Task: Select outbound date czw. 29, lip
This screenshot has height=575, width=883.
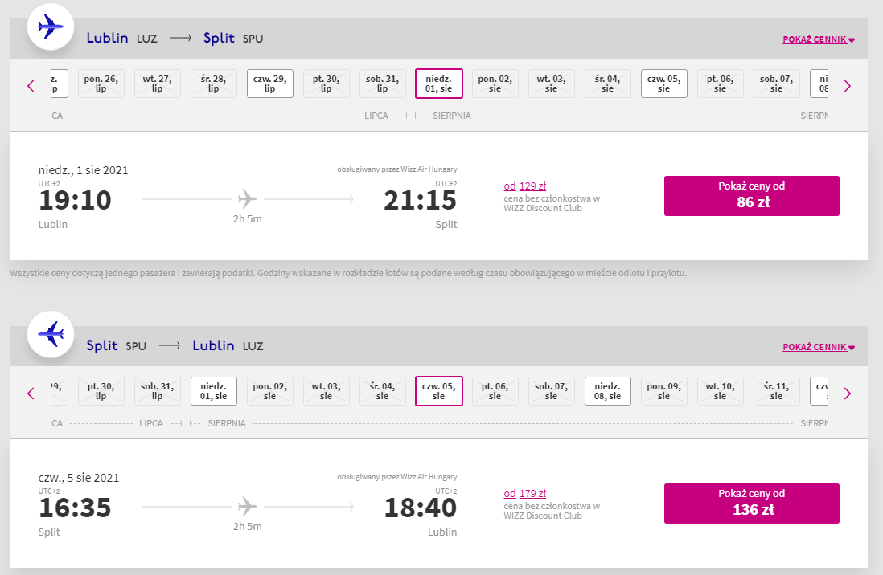Action: click(269, 84)
